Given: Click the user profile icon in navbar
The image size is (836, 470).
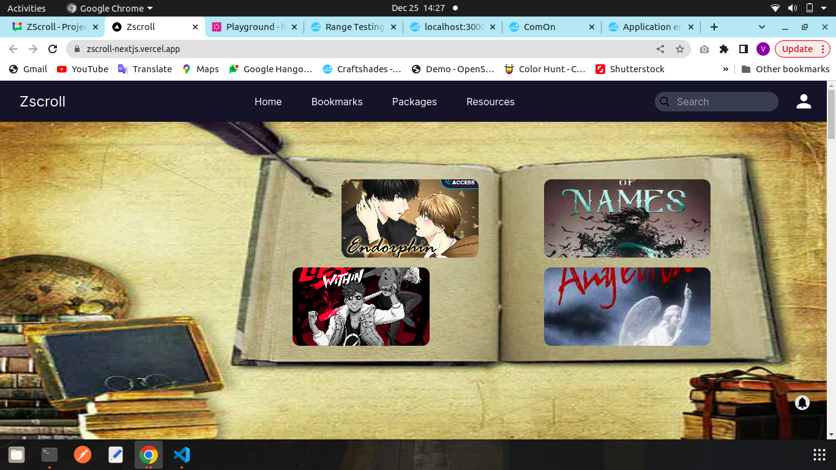Looking at the screenshot, I should 804,102.
